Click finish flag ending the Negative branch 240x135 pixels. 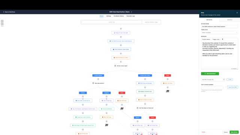[x=106, y=125]
